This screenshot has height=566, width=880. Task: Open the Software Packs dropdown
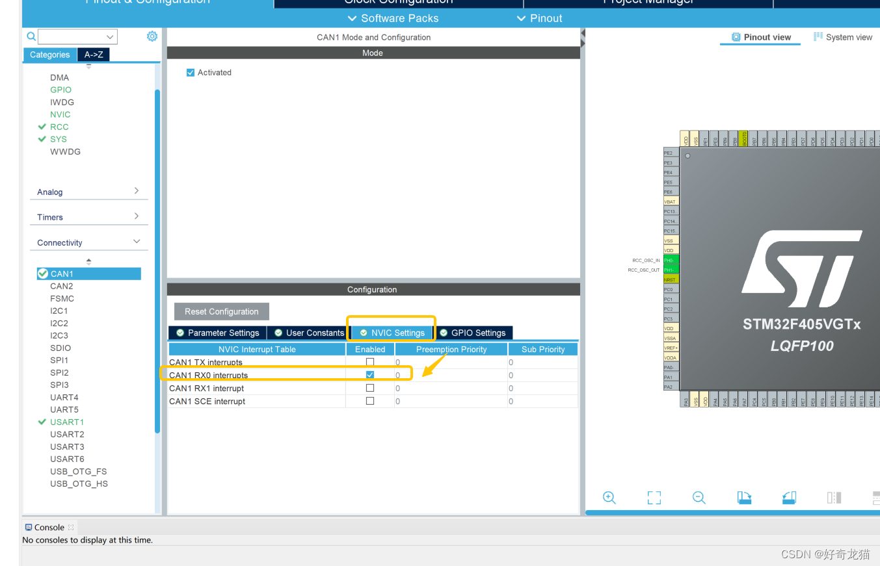393,18
